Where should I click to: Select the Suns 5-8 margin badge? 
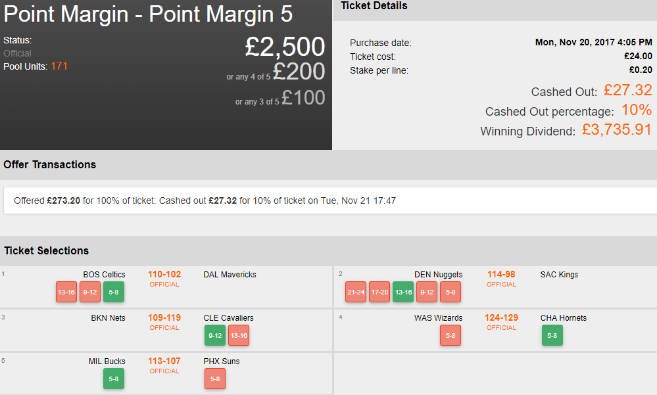pos(215,379)
